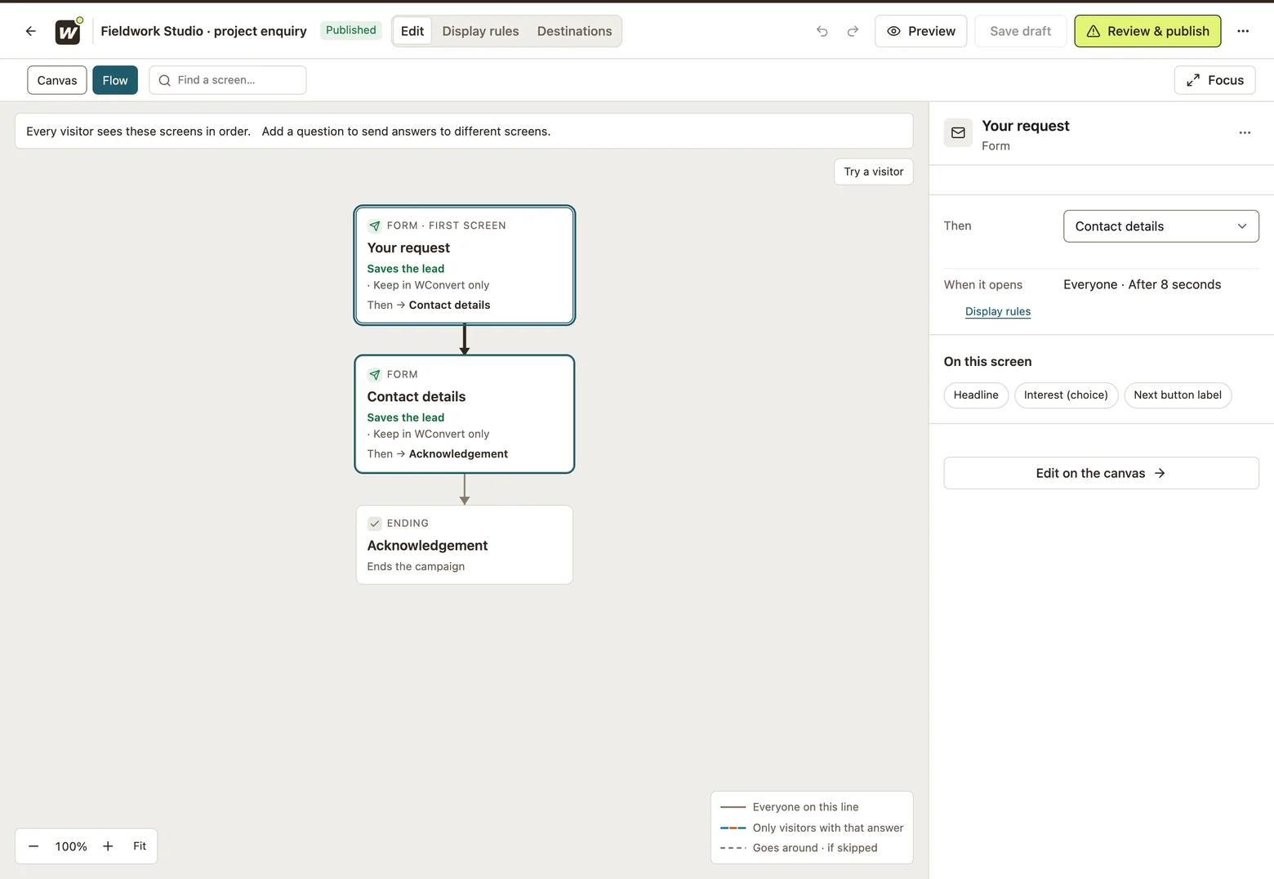Switch to Flow view
This screenshot has width=1274, height=879.
[115, 80]
